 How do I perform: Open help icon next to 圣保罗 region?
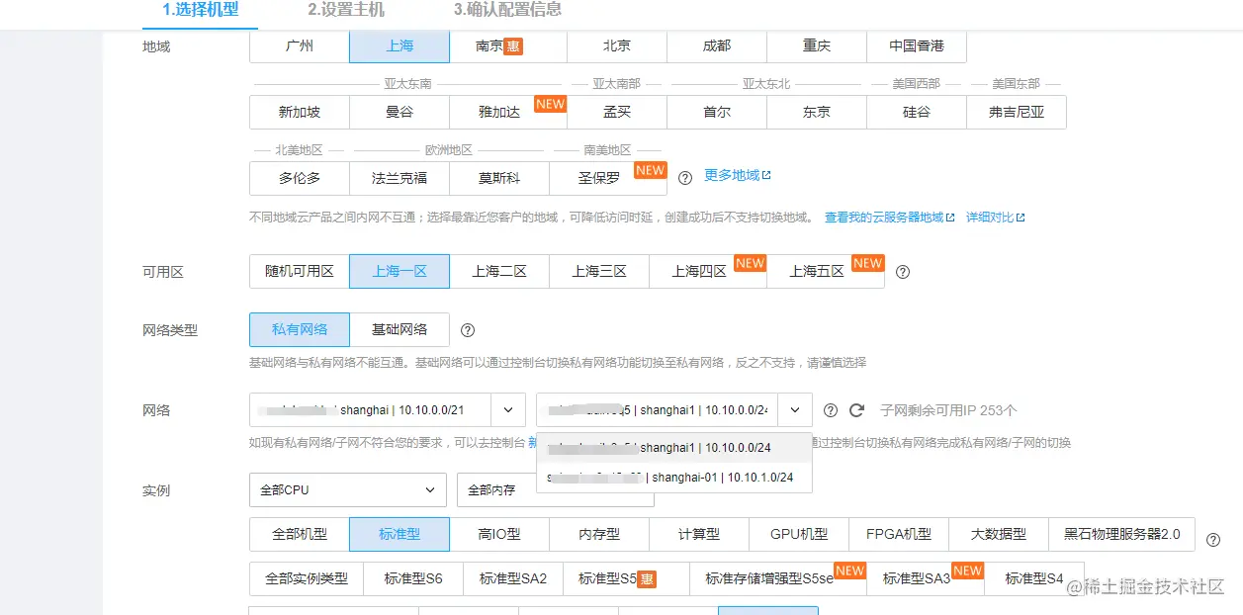click(x=685, y=178)
